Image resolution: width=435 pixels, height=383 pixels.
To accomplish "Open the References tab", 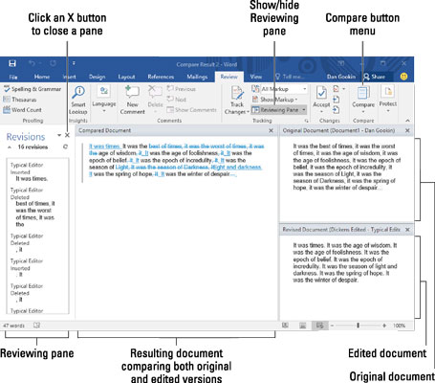I will click(x=161, y=77).
